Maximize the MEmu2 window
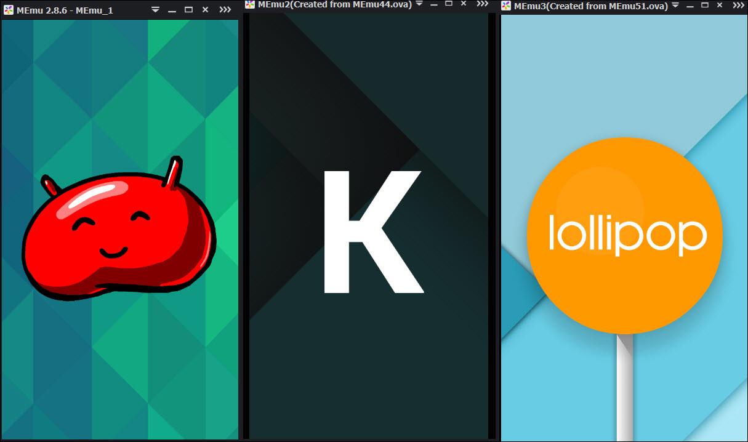 (x=449, y=4)
